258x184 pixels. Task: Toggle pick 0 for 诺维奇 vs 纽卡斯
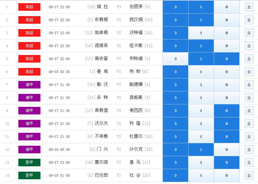227,46
